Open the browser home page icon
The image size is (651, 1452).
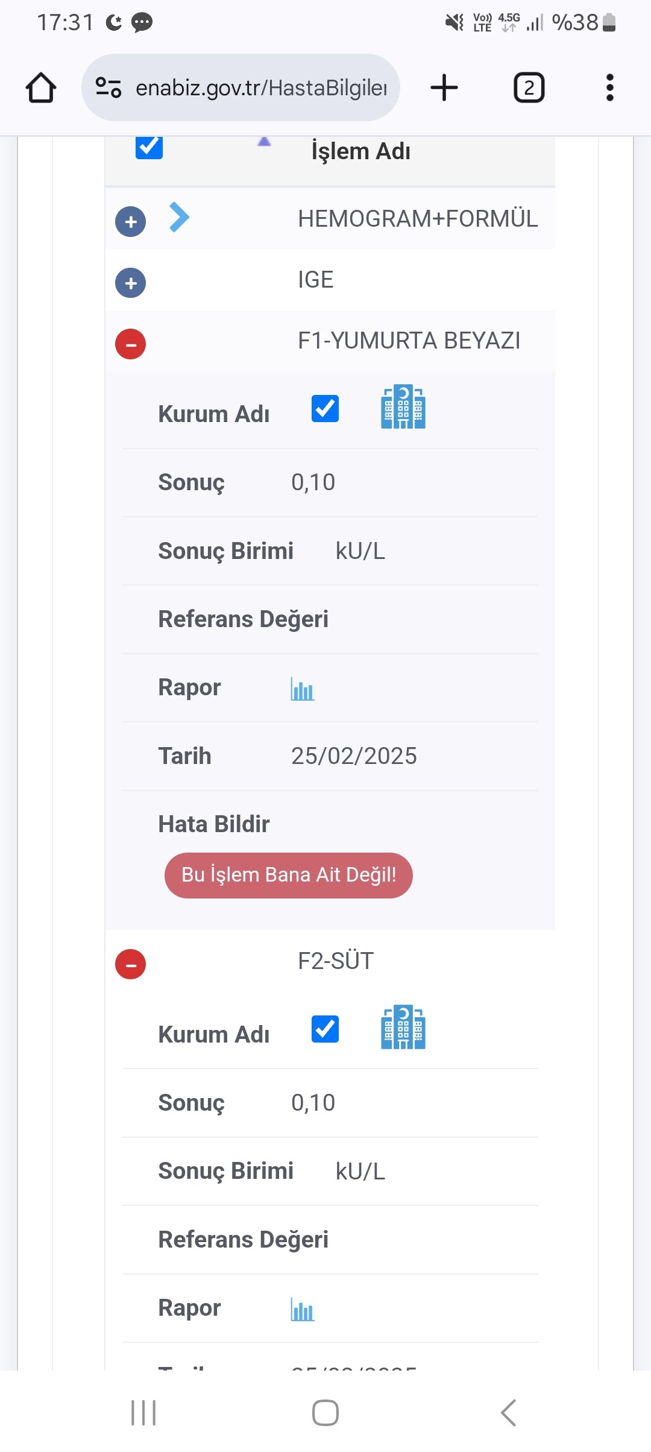tap(41, 88)
